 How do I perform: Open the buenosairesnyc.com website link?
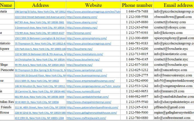pyautogui.click(x=87, y=75)
